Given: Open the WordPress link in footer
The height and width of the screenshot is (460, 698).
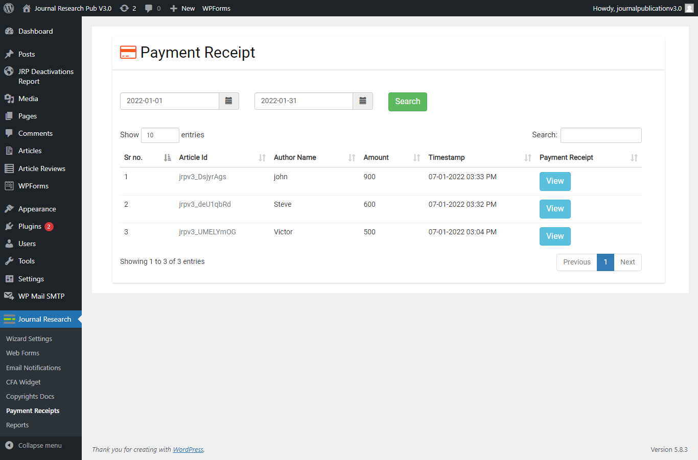Looking at the screenshot, I should (x=188, y=450).
